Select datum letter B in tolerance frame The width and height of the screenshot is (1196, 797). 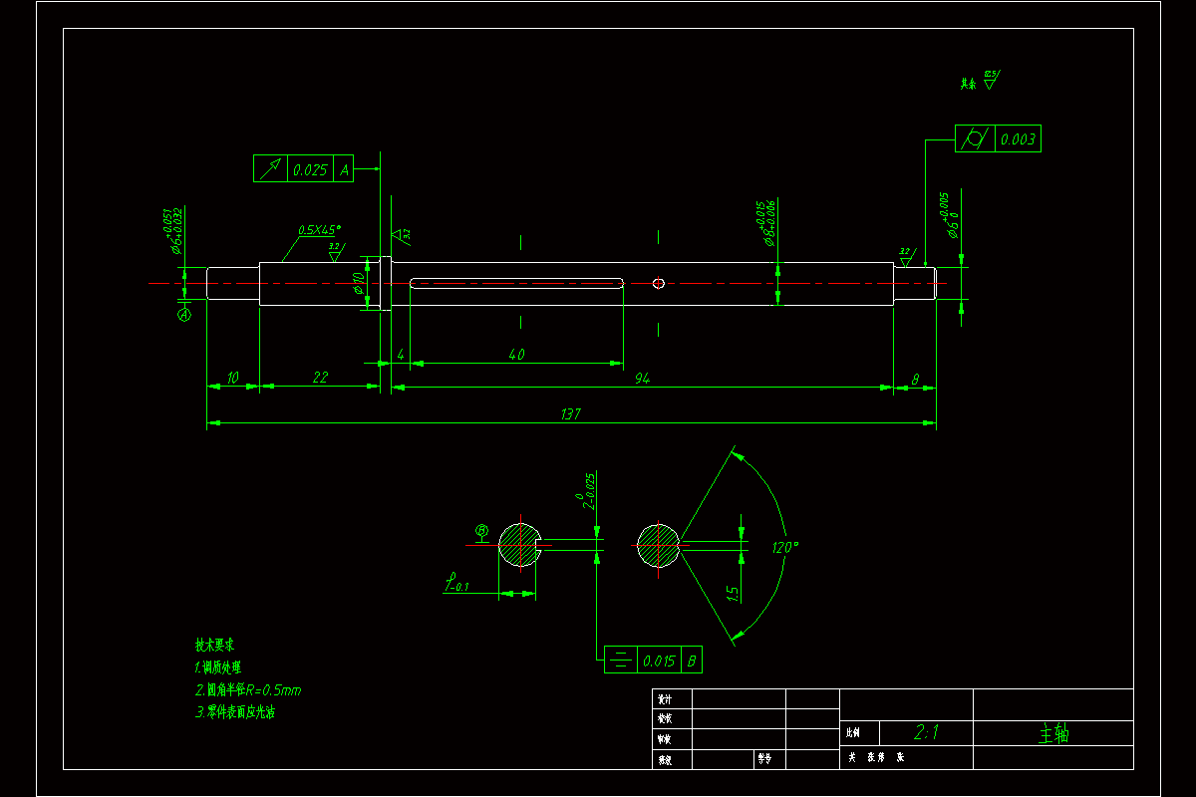click(x=694, y=660)
